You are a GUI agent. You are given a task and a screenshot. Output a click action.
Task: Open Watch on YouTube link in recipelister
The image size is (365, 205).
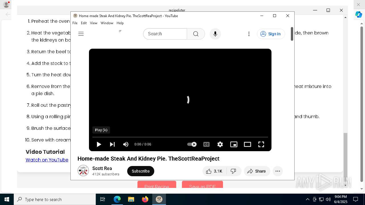(47, 160)
